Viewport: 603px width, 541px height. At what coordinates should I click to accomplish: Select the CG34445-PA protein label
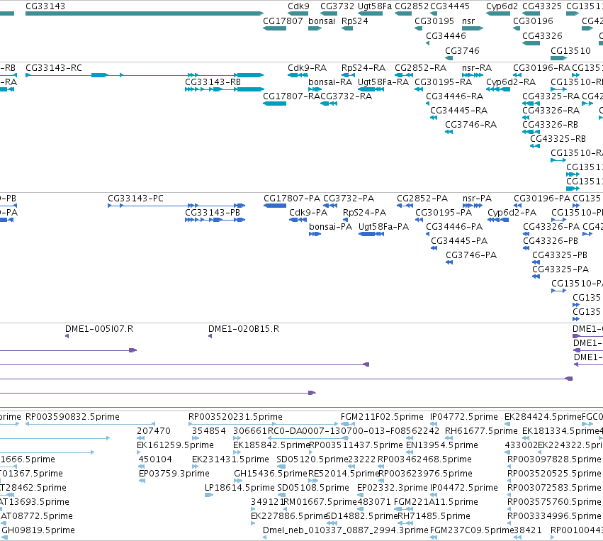[459, 241]
